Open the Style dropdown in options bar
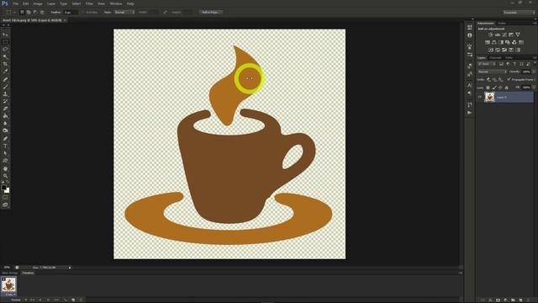 click(124, 12)
